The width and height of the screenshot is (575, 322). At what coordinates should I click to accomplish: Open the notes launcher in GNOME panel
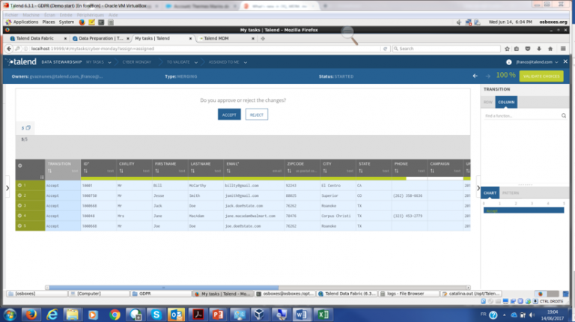91,22
